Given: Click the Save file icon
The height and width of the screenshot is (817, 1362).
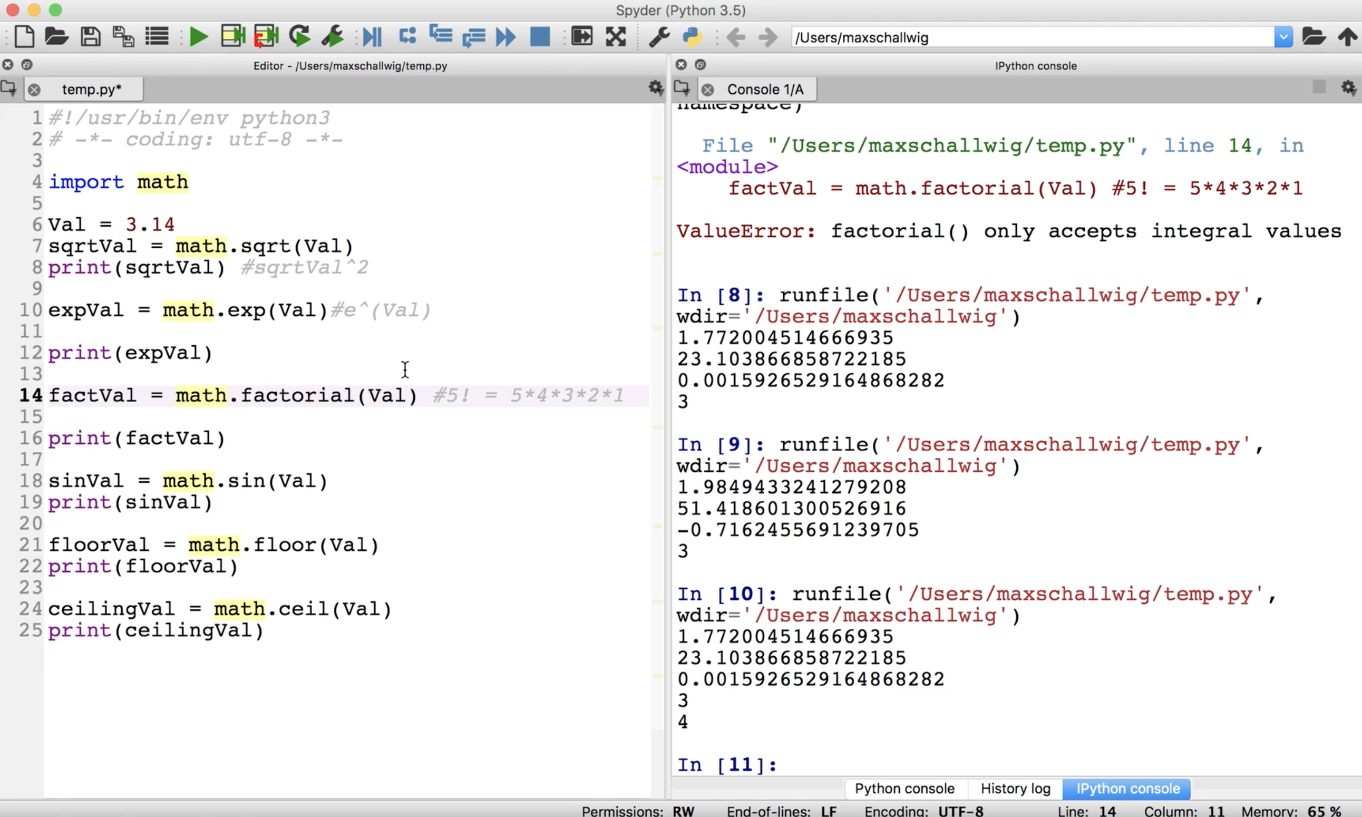Looking at the screenshot, I should (x=90, y=37).
